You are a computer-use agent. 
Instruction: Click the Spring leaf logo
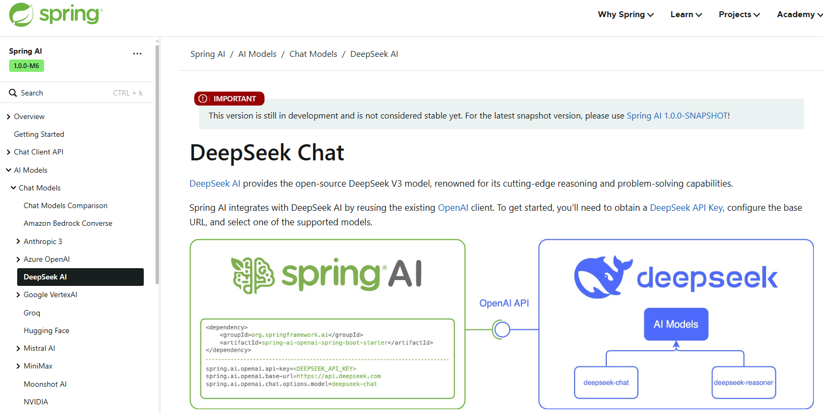21,14
